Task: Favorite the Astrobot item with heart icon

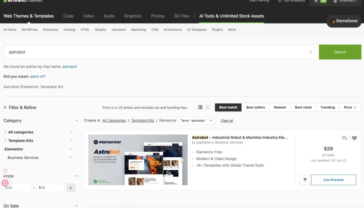Action: (354, 138)
